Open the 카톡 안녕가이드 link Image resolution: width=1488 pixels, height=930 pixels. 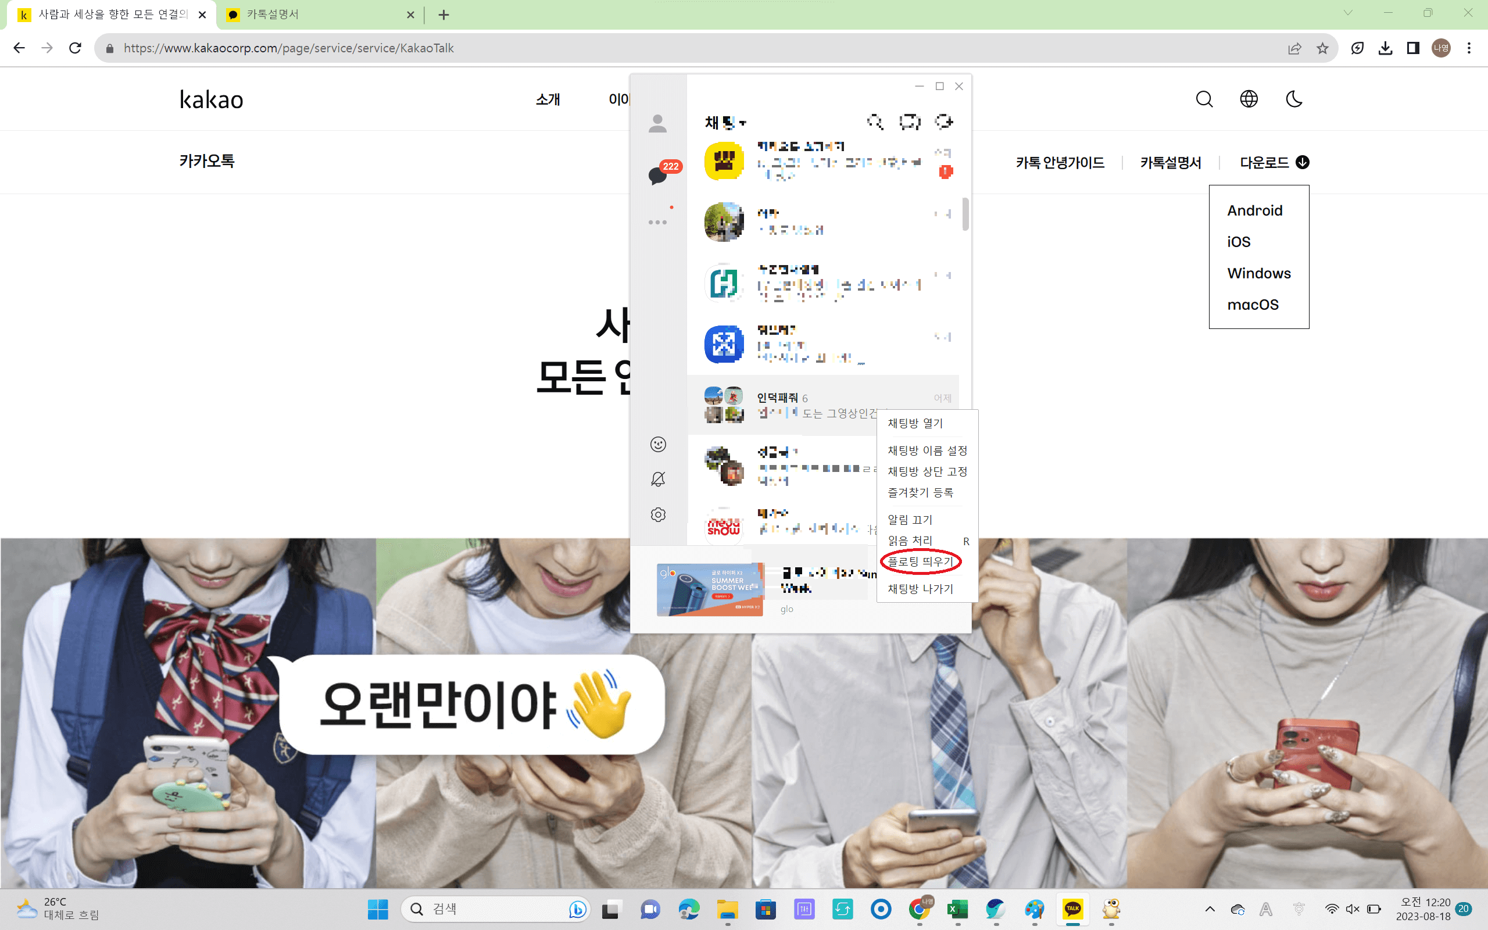click(x=1060, y=162)
